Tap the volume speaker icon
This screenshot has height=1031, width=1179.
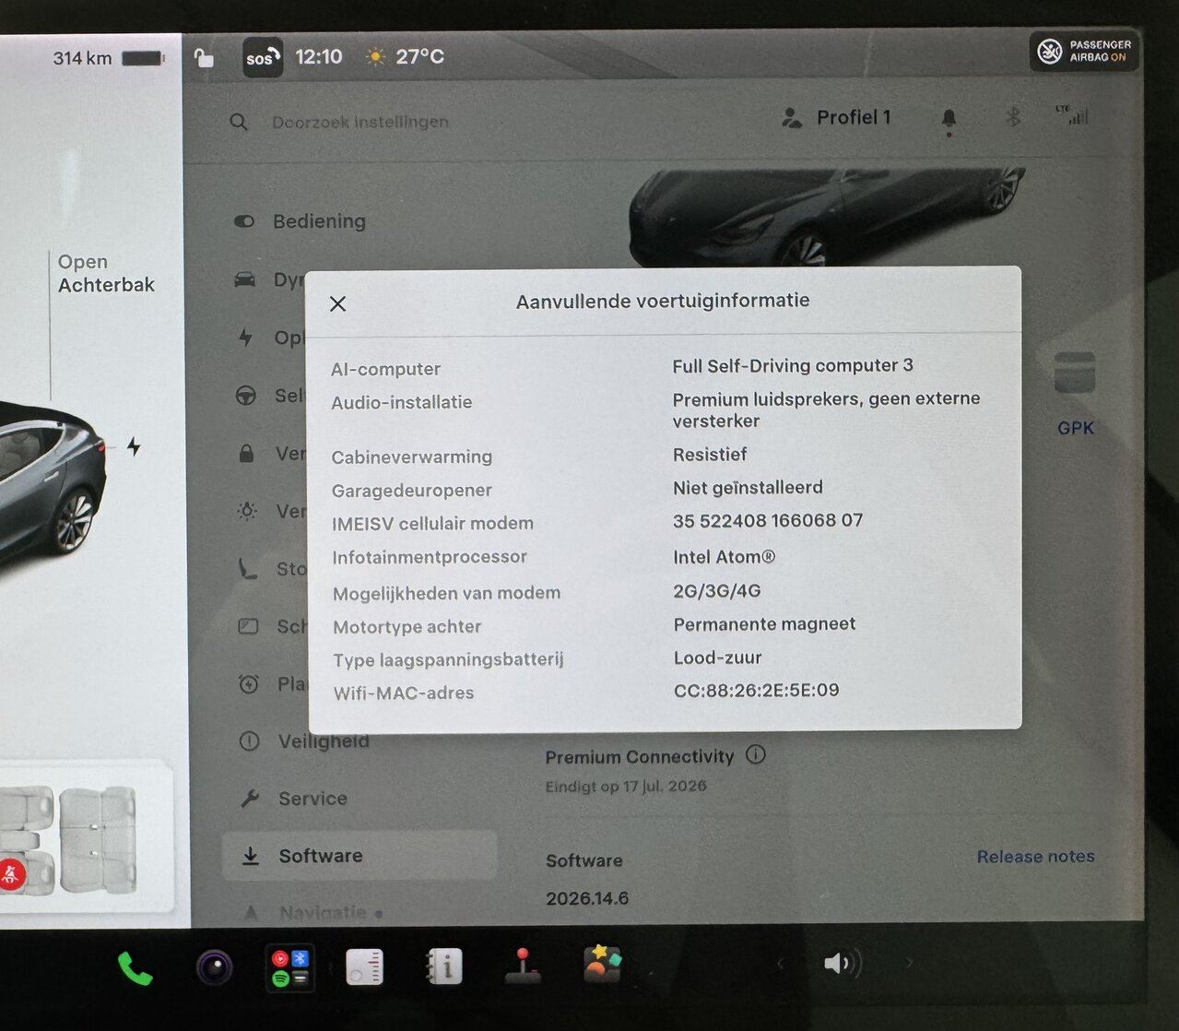tap(842, 964)
